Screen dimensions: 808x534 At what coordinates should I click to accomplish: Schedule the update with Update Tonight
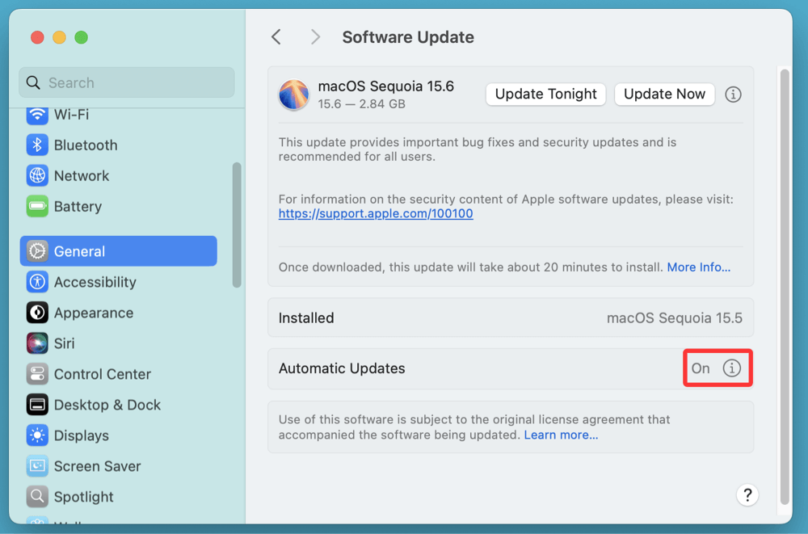[x=545, y=94]
